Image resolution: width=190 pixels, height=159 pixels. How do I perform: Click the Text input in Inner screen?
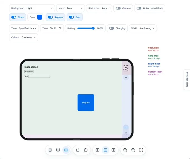[x=39, y=76]
